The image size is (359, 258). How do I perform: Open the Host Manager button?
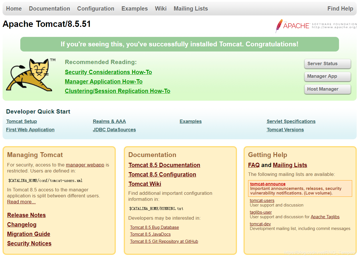click(328, 89)
